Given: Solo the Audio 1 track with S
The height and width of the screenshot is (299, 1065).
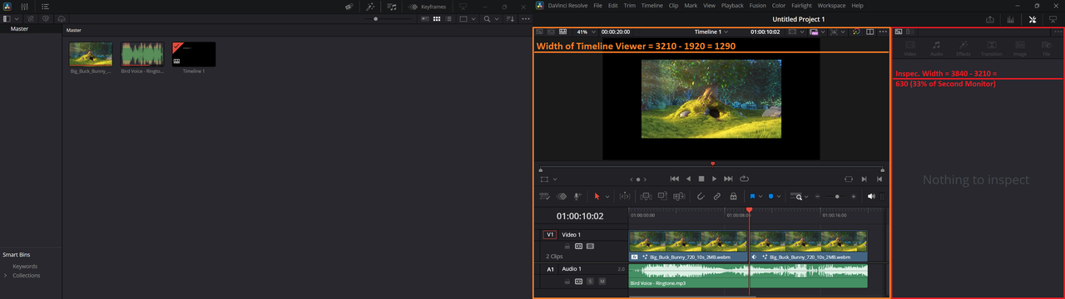Looking at the screenshot, I should (x=590, y=282).
